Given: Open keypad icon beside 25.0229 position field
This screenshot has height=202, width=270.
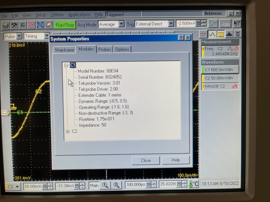Looking at the screenshot, I should 179,184.
